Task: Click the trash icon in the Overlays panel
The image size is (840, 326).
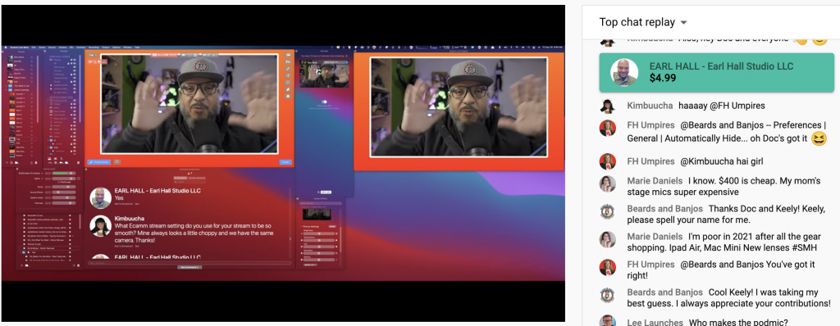Action: [x=78, y=163]
